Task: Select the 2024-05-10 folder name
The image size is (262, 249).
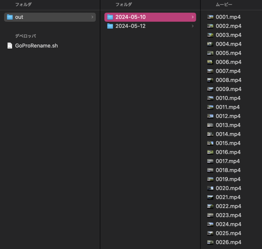Action: pyautogui.click(x=130, y=17)
